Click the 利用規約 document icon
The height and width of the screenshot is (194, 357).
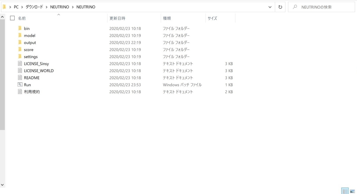click(x=20, y=92)
